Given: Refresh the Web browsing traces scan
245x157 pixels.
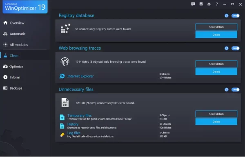Looking at the screenshot, I should pyautogui.click(x=226, y=48).
